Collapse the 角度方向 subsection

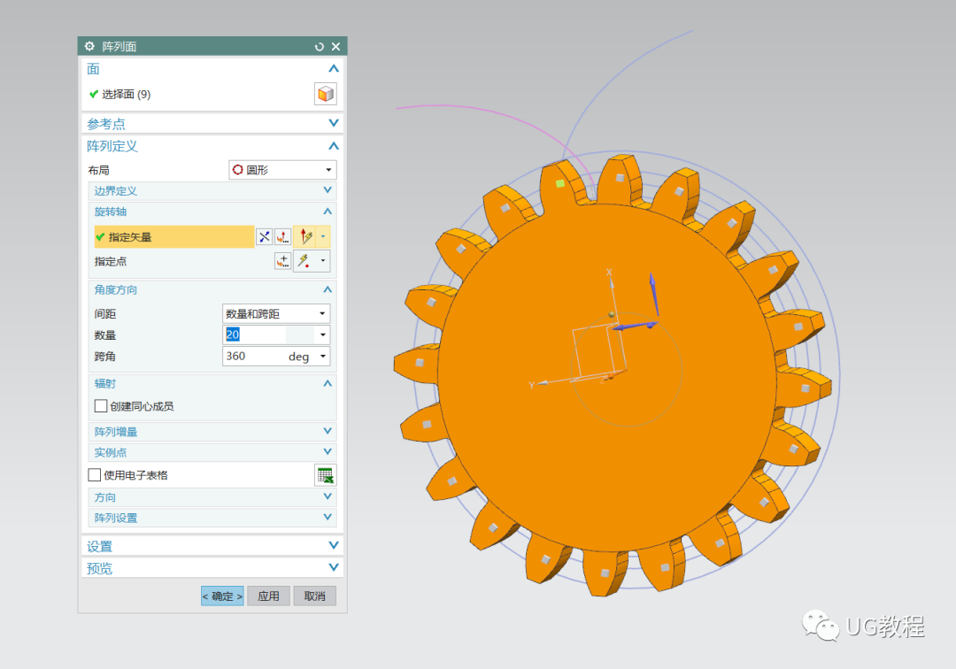328,289
